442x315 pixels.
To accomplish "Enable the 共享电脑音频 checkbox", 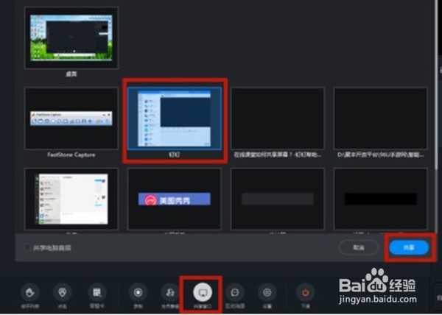I will point(27,247).
